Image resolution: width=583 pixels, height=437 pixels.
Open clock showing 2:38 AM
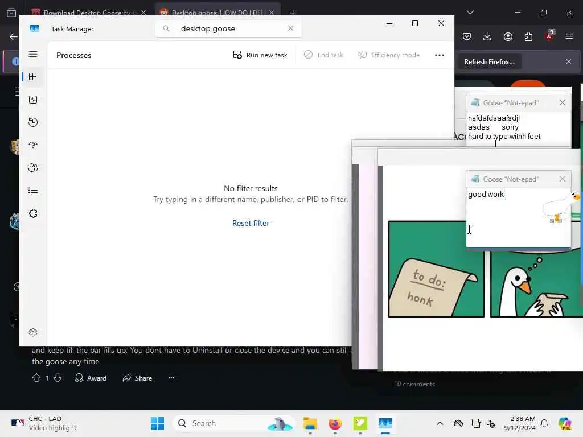519,423
